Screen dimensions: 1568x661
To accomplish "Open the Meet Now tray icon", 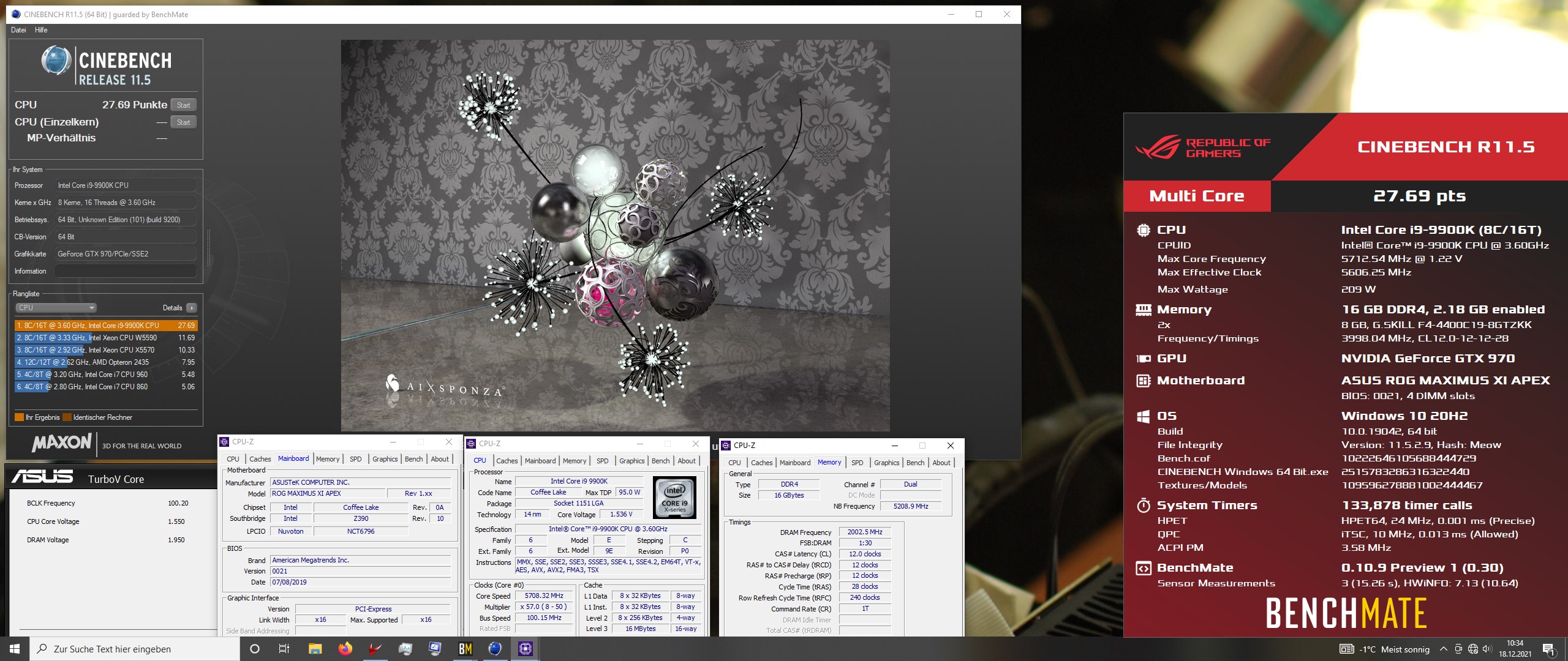I will [1458, 649].
